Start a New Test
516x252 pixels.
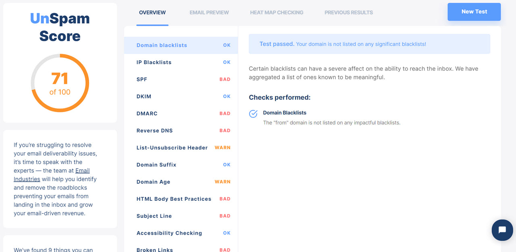point(474,12)
